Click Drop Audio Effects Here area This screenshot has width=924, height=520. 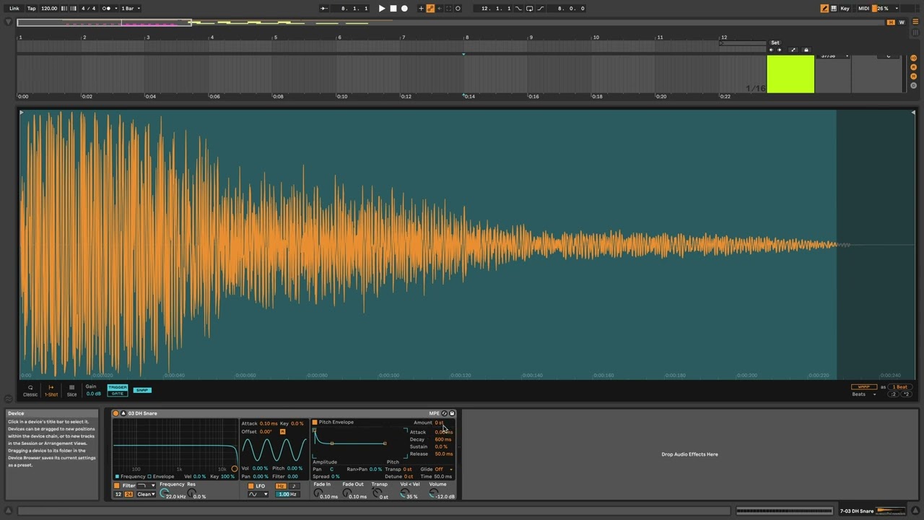689,454
